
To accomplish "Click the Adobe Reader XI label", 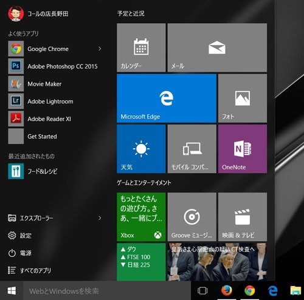I will click(49, 119).
